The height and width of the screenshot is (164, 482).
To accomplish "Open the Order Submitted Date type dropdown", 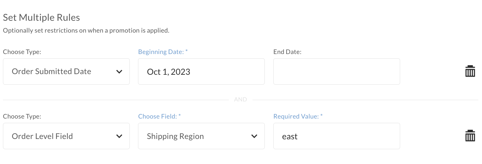I will [x=66, y=71].
